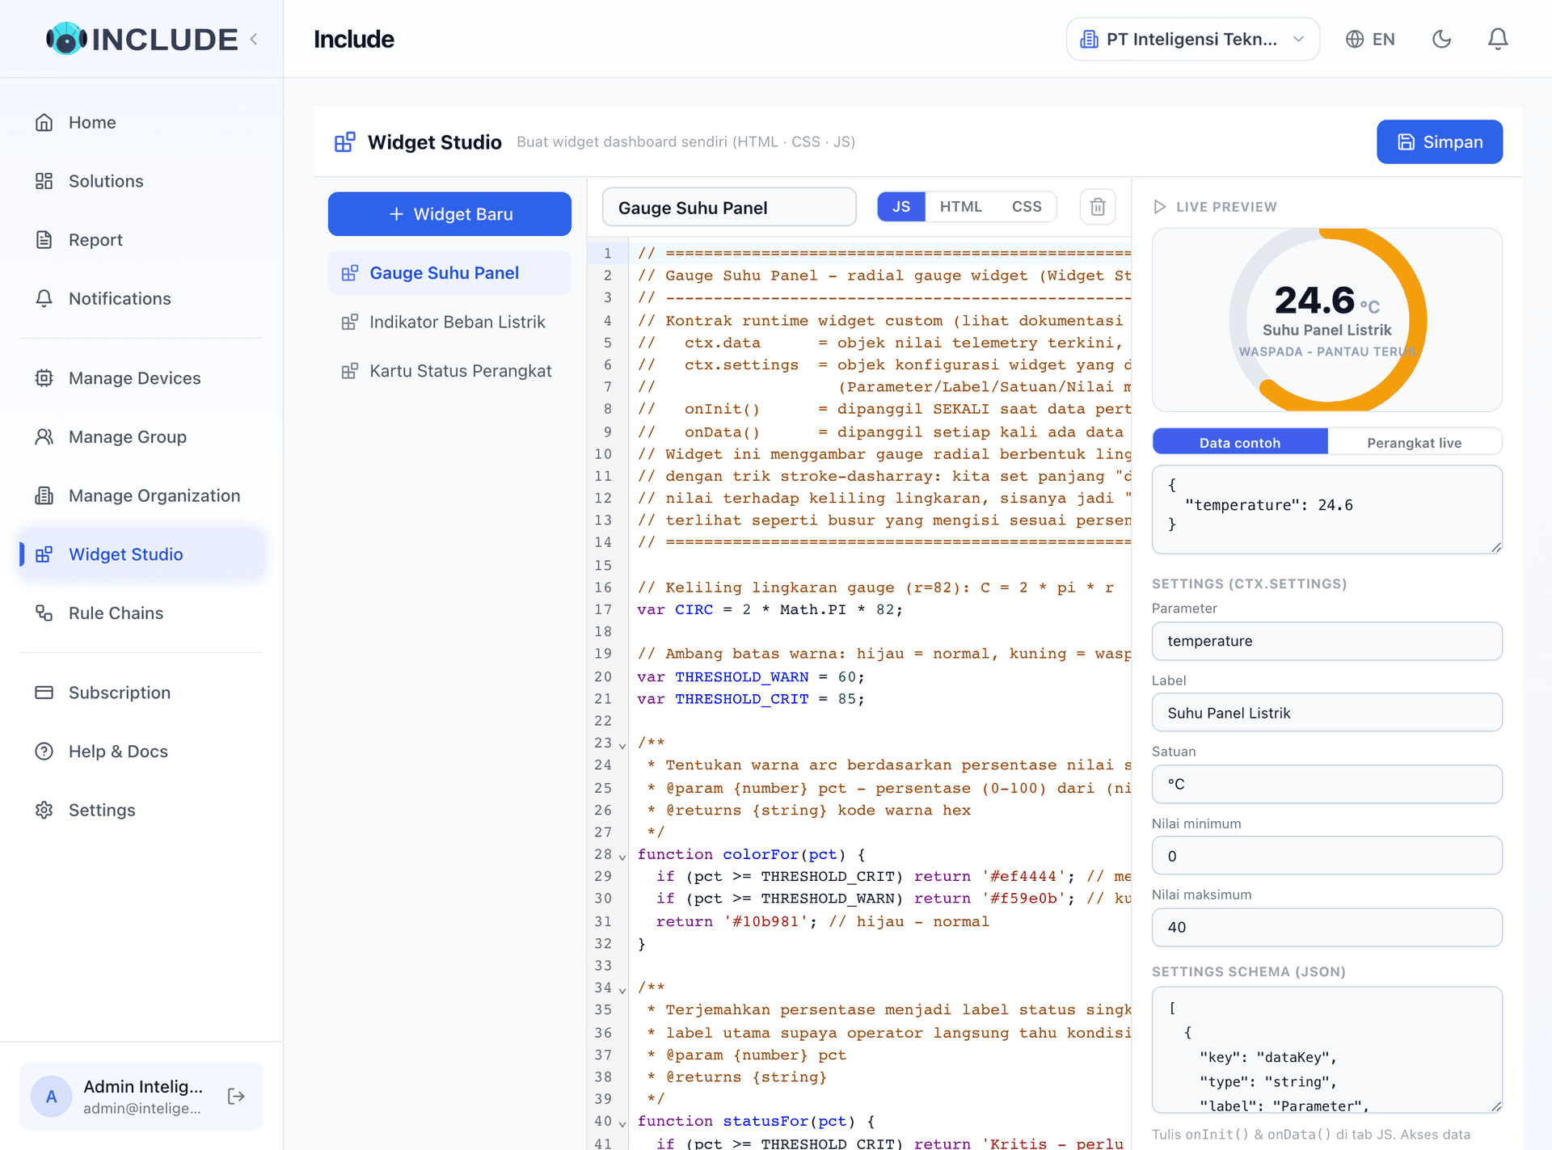Click the Kartu Status Perangkat item icon

pyautogui.click(x=350, y=371)
